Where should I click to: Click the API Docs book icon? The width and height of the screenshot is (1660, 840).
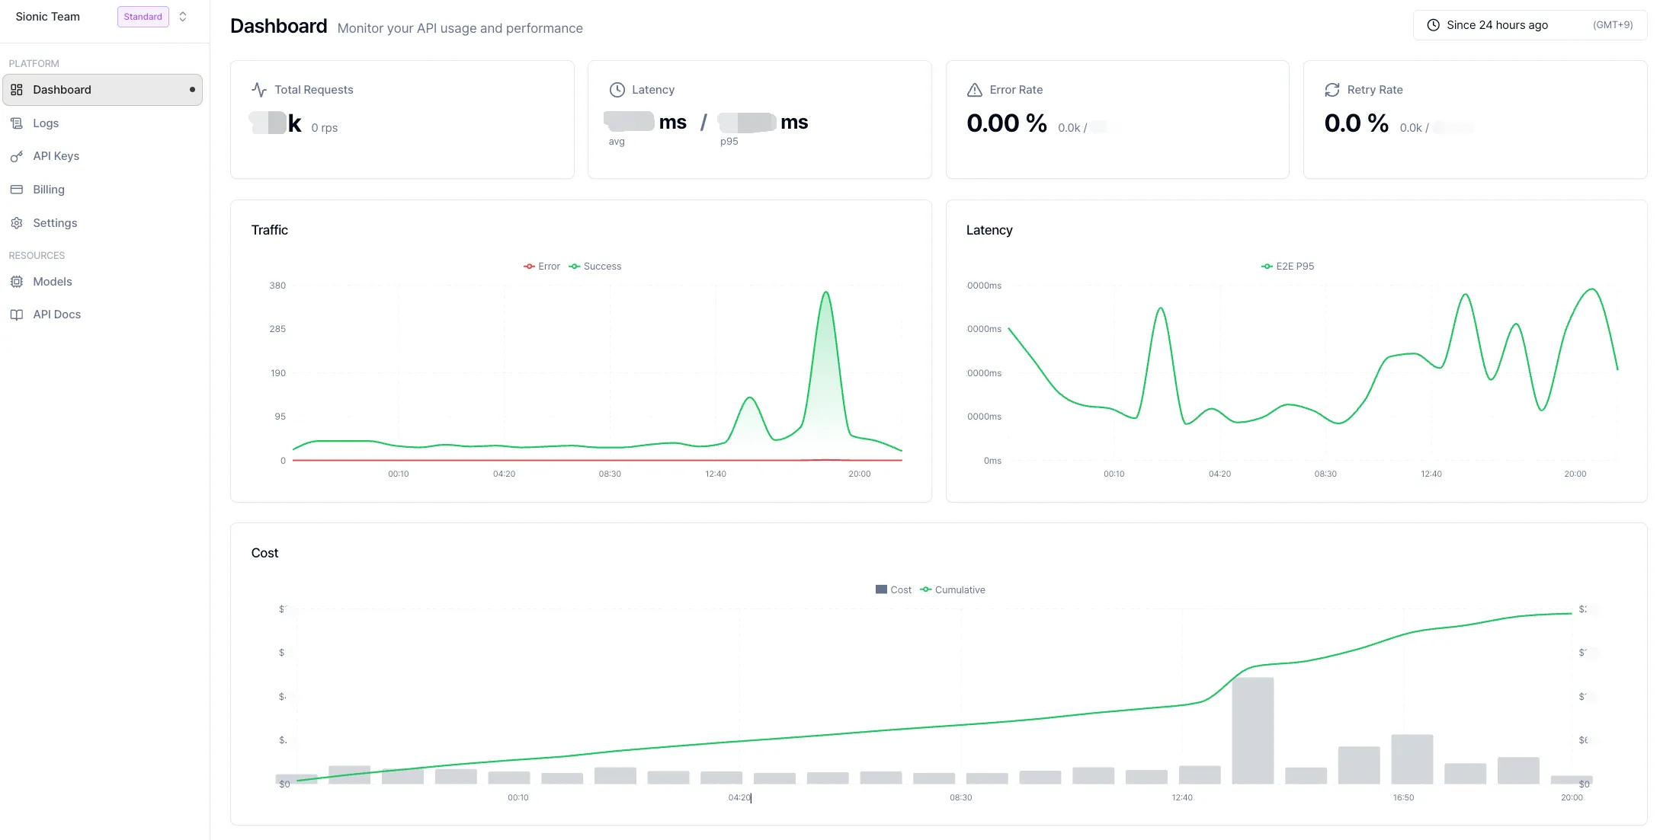(17, 315)
